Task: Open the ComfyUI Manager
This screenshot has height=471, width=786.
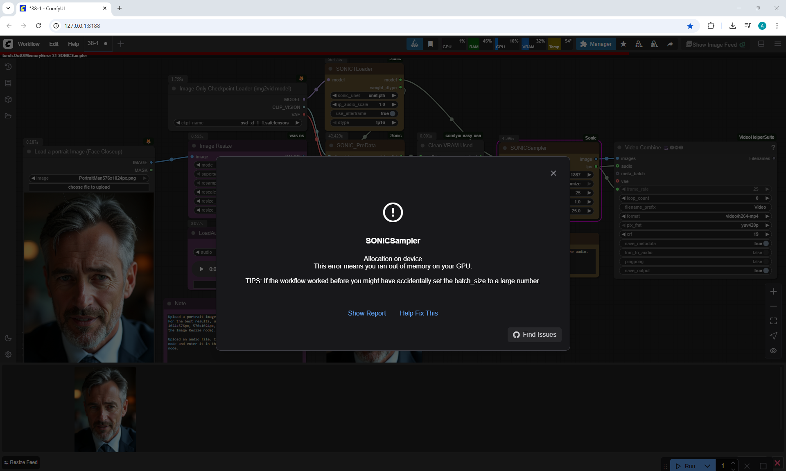Action: click(596, 44)
